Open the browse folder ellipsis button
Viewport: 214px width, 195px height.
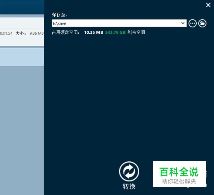192,23
